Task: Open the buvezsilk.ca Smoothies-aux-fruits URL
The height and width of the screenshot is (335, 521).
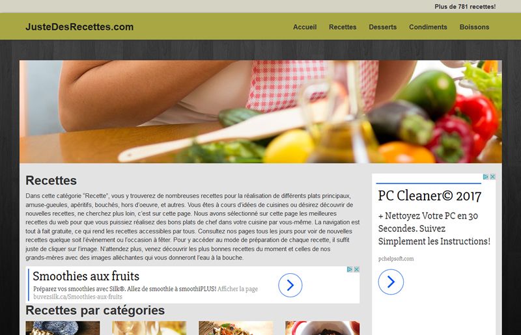Action: click(77, 297)
